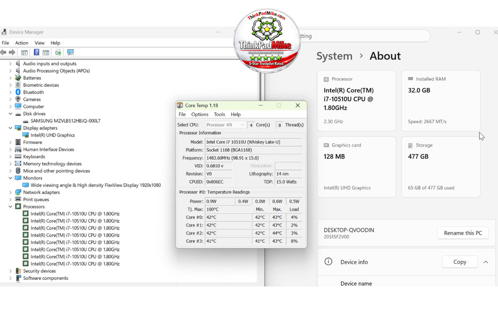Click the Device info circled-i icon

pyautogui.click(x=328, y=262)
